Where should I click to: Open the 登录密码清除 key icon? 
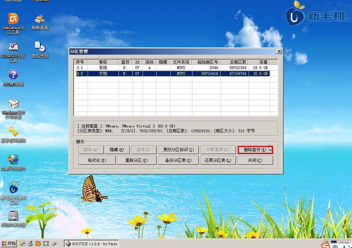[x=13, y=134]
